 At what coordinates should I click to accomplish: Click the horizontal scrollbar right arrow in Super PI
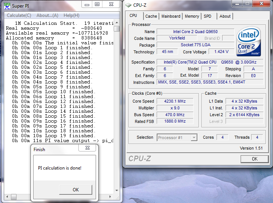tap(110, 197)
